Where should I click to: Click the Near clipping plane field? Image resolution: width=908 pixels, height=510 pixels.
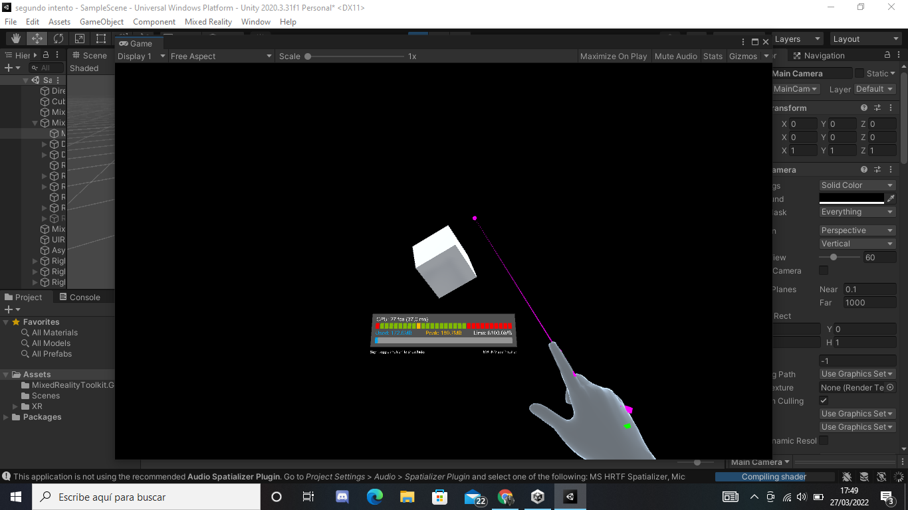point(869,289)
